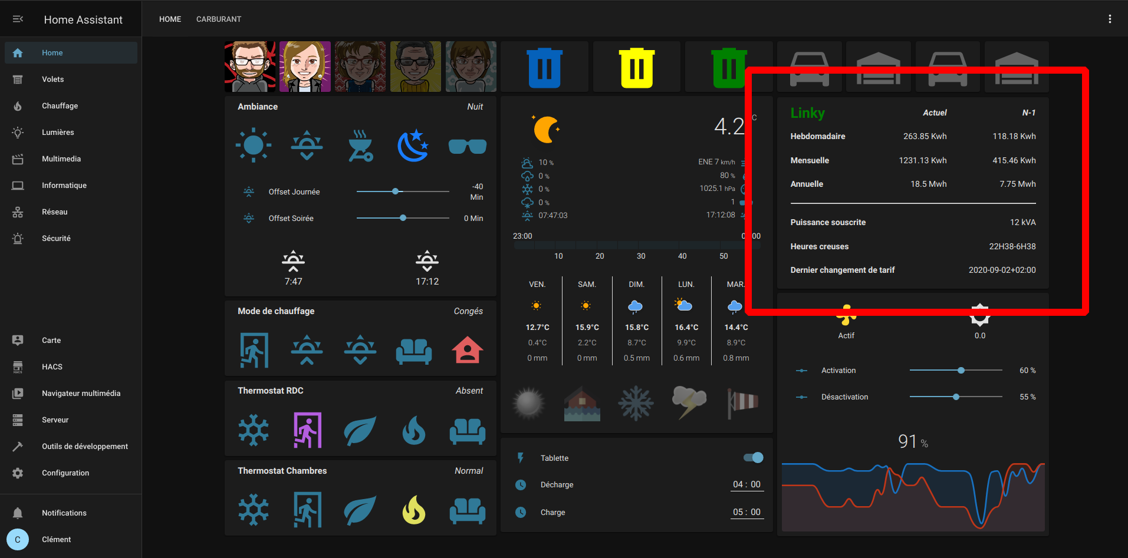This screenshot has height=558, width=1128.
Task: Select the sunglasses ambiance icon
Action: (x=467, y=146)
